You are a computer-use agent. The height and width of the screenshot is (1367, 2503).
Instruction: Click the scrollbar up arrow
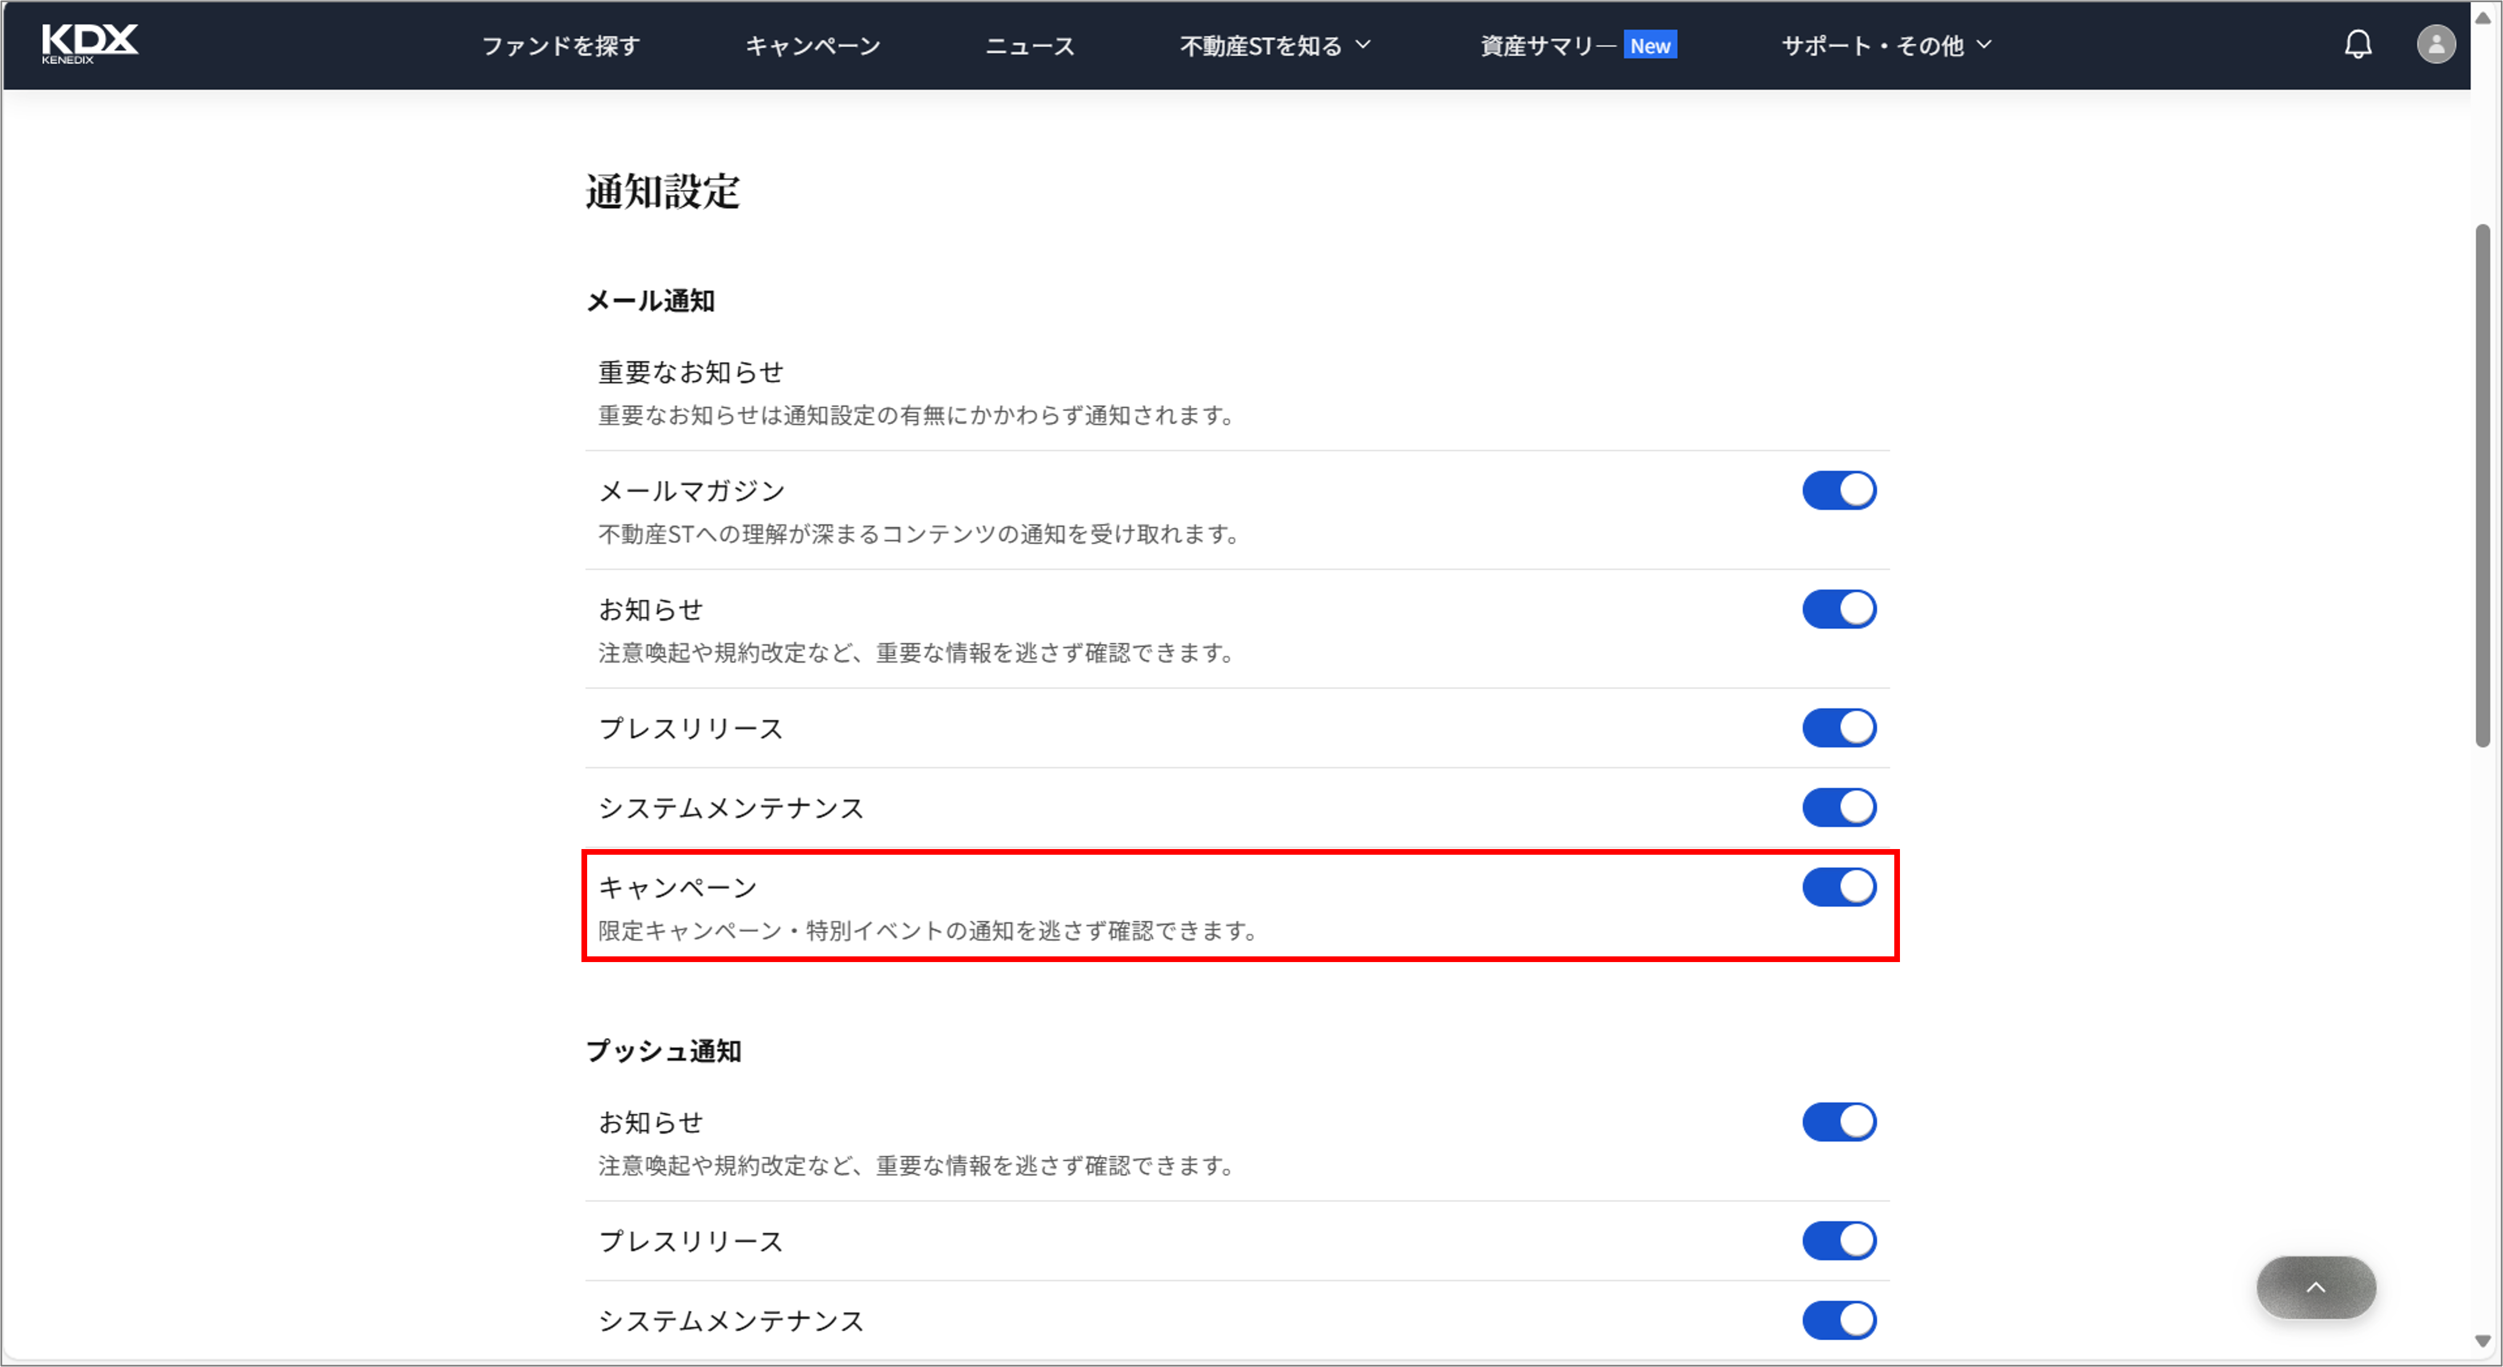coord(2483,16)
